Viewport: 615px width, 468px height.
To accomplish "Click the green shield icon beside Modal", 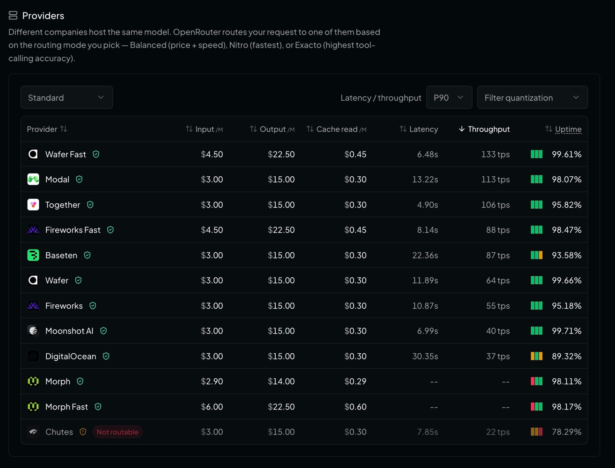I will coord(79,179).
